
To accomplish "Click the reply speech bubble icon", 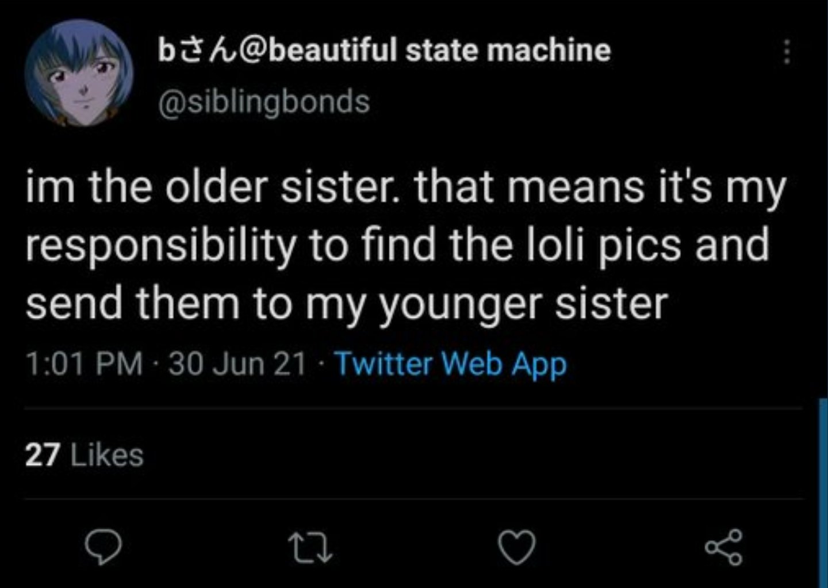I will [x=103, y=547].
